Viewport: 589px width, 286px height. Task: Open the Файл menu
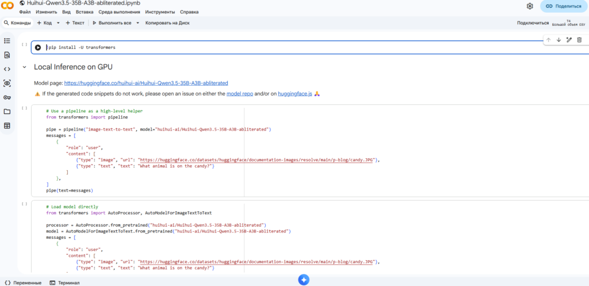[25, 12]
